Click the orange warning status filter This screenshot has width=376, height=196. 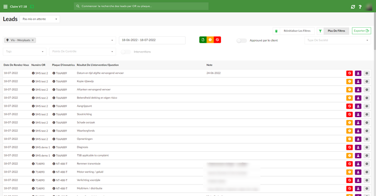pyautogui.click(x=210, y=40)
